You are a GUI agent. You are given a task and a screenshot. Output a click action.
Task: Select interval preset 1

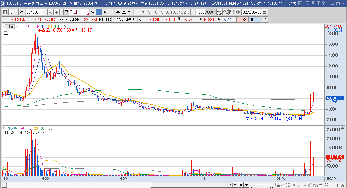tap(137, 12)
